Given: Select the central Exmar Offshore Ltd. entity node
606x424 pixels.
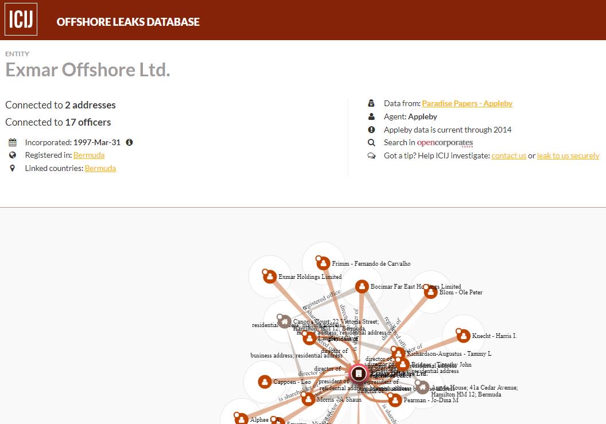Looking at the screenshot, I should coord(359,374).
